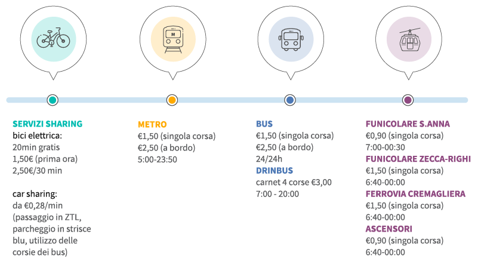Click the ASCENSORI heading

389,229
